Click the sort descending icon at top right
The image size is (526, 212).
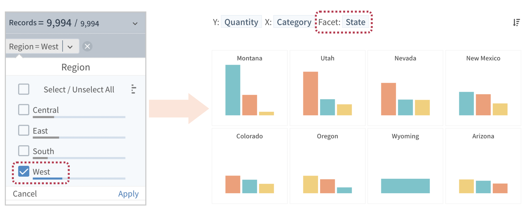[x=516, y=22]
